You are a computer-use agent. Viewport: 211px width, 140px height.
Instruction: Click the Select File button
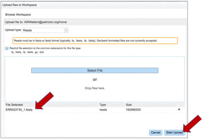[95, 71]
